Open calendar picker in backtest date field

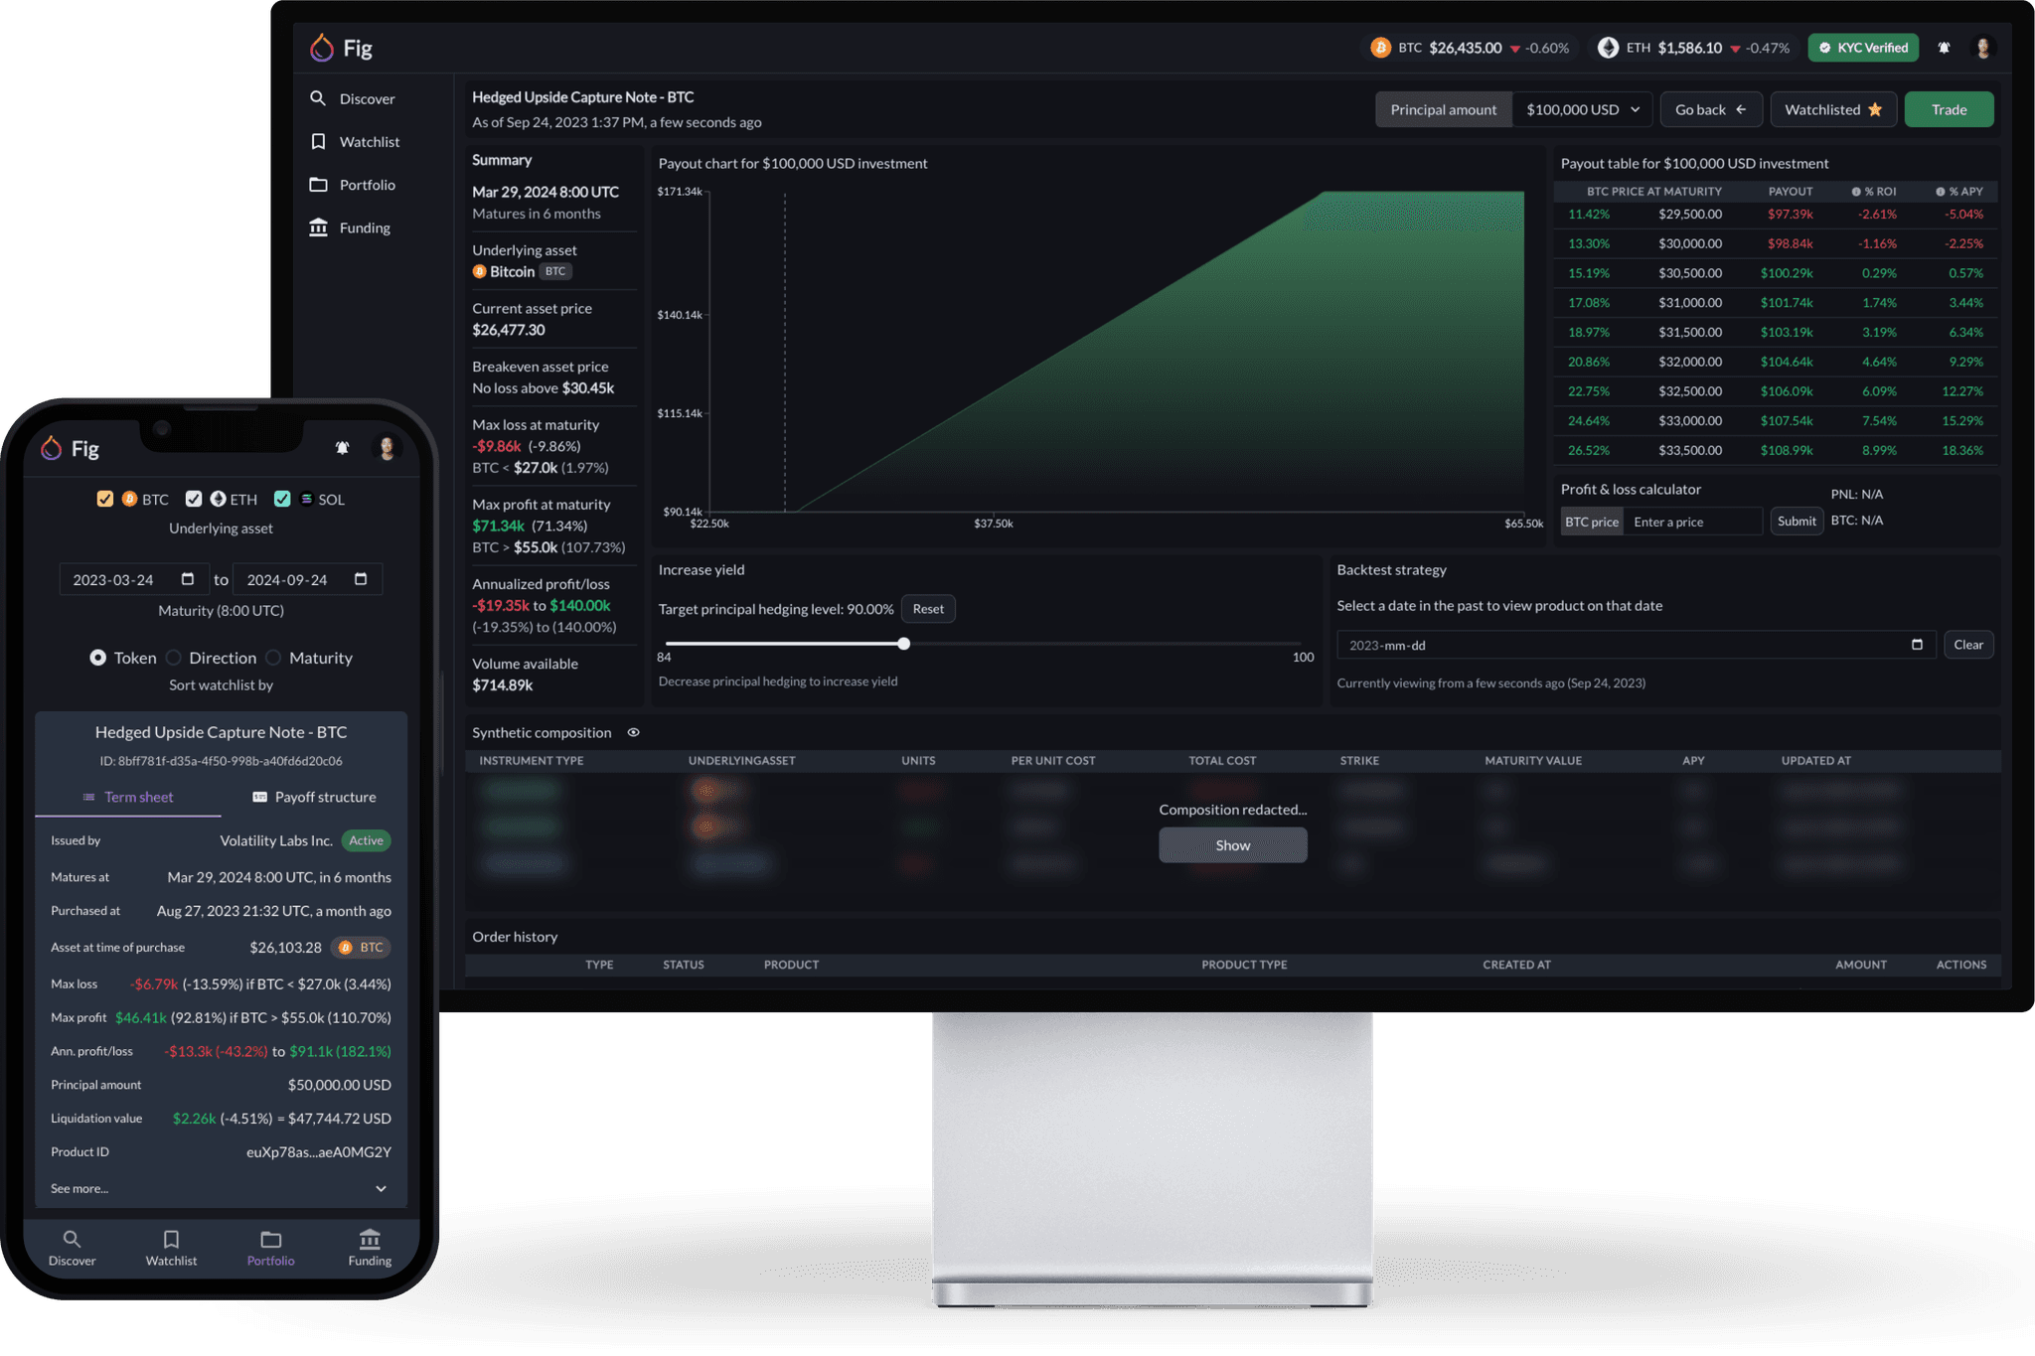(1917, 645)
